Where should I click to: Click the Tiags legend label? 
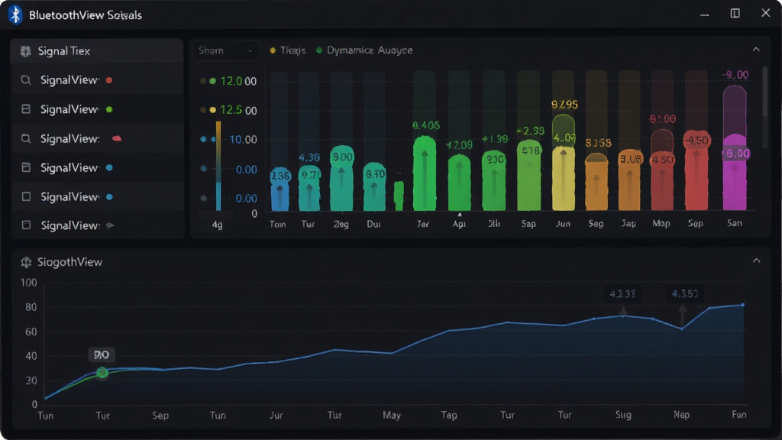pos(292,50)
